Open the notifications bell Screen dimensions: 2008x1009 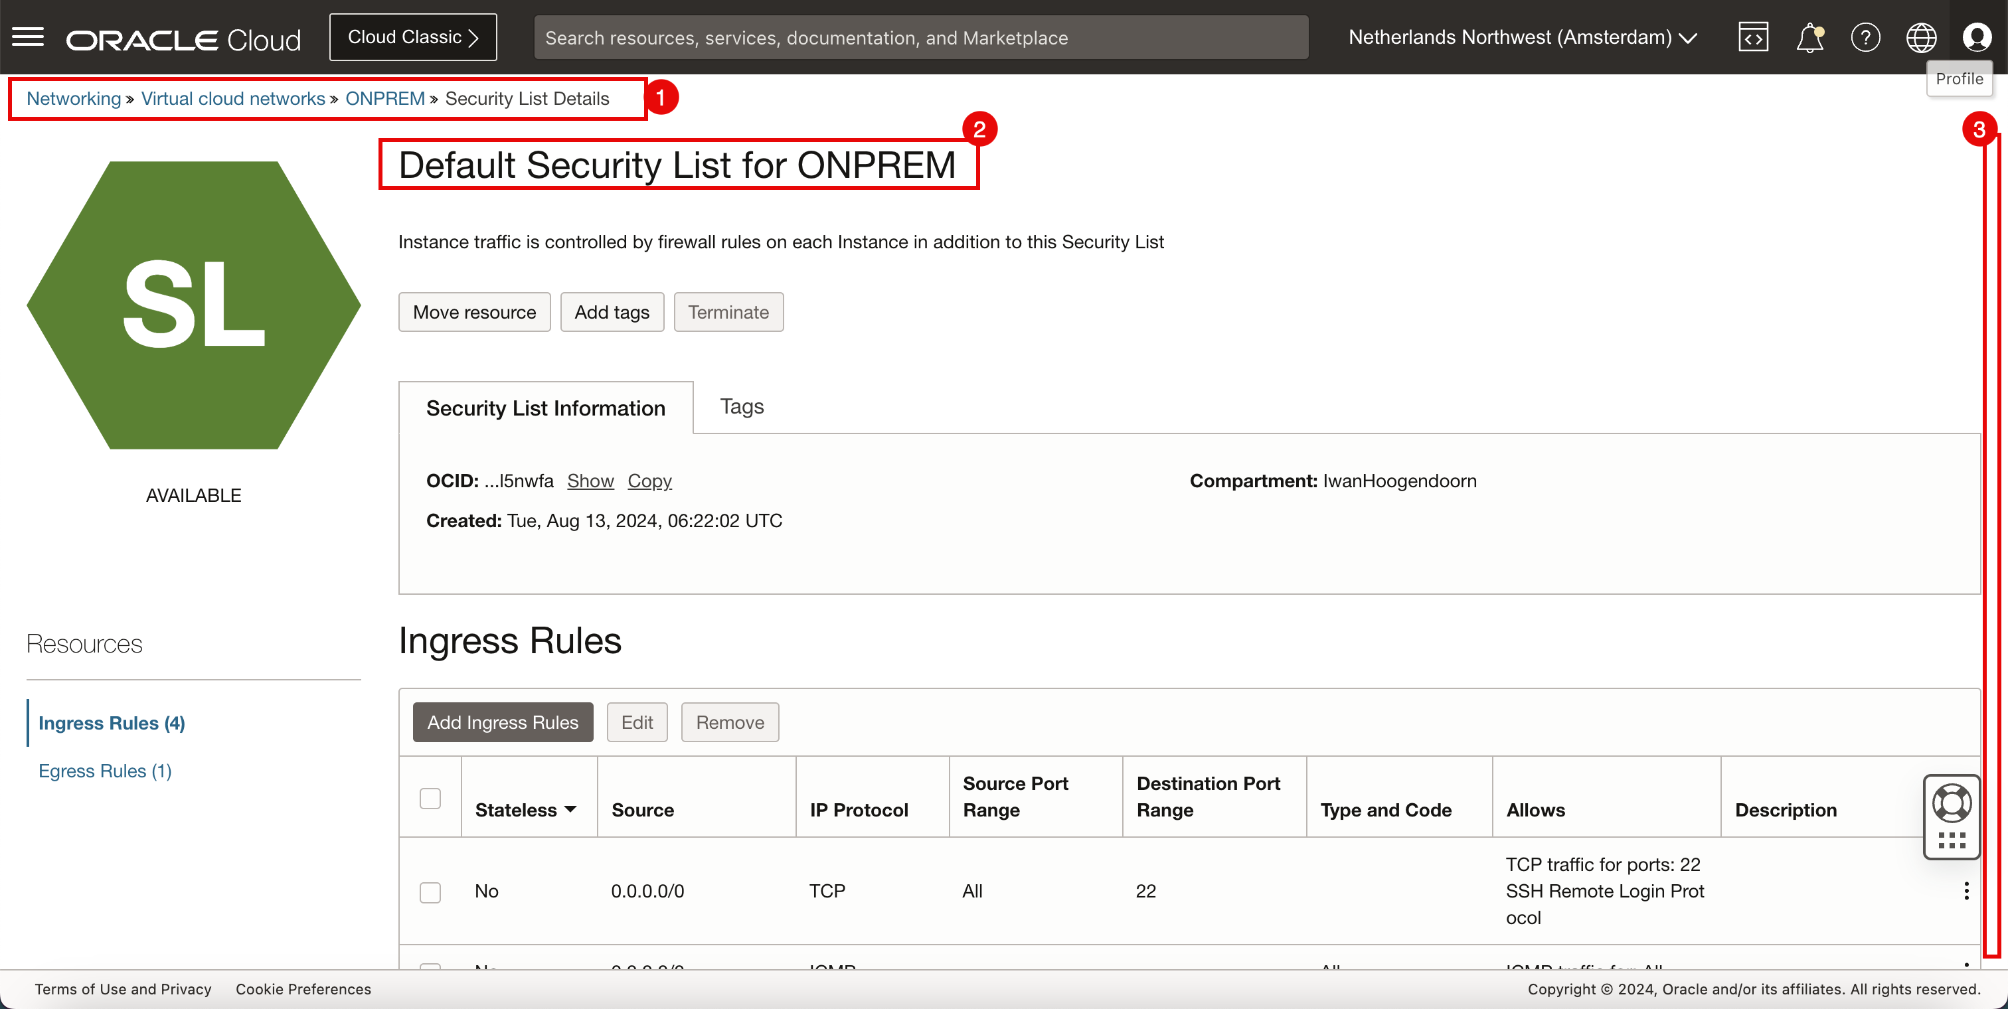click(x=1809, y=37)
